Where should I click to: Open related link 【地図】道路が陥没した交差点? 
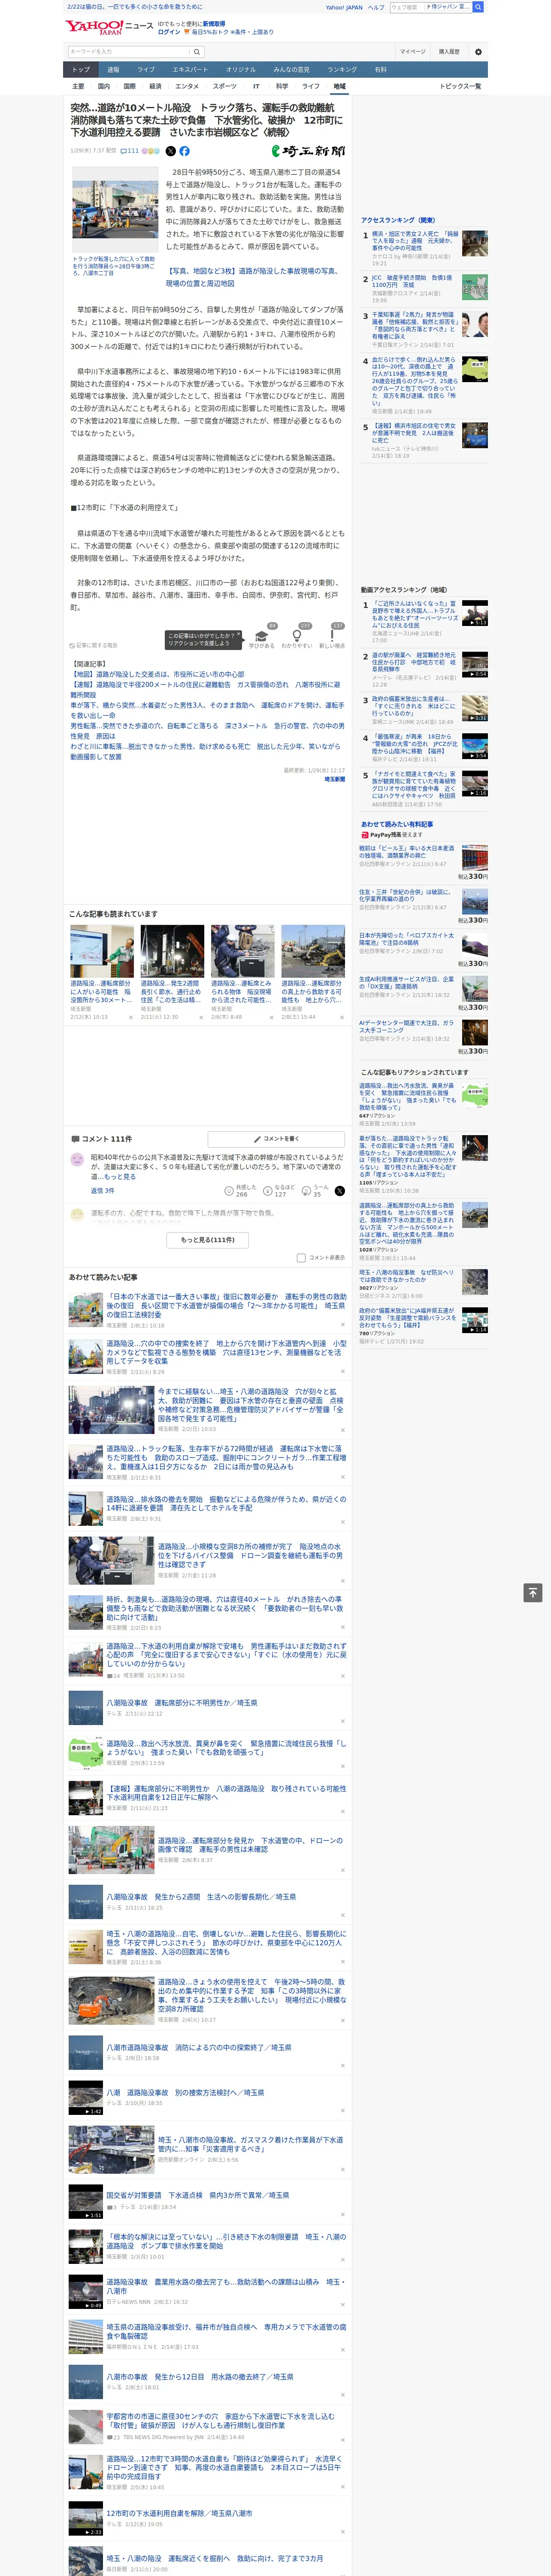157,674
